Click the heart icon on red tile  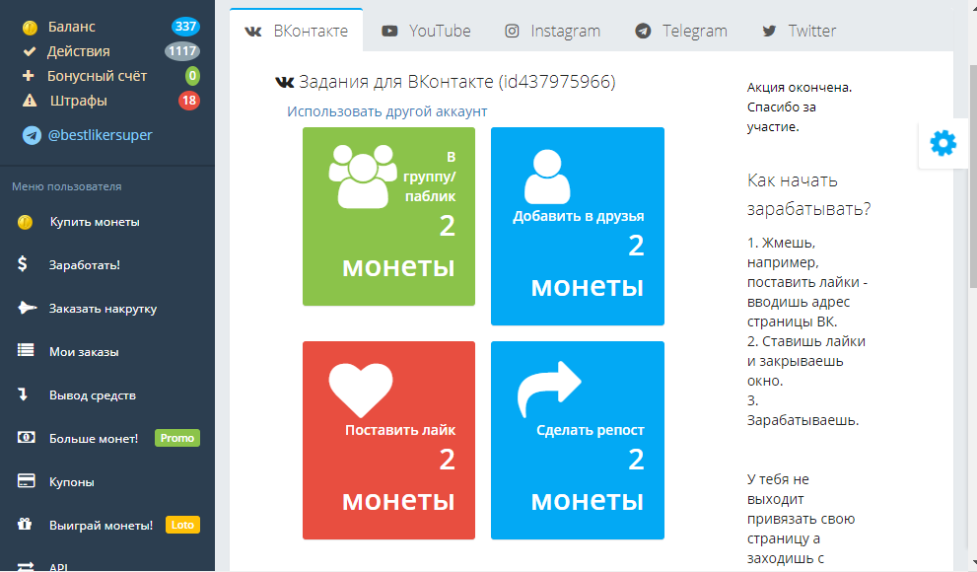pyautogui.click(x=361, y=391)
